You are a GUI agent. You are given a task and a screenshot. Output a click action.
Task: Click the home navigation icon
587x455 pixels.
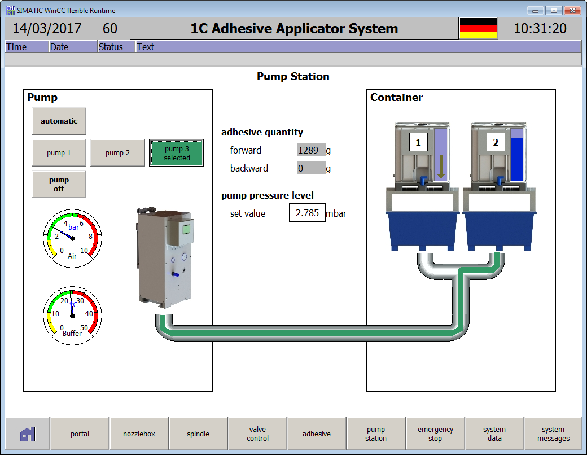click(x=27, y=433)
